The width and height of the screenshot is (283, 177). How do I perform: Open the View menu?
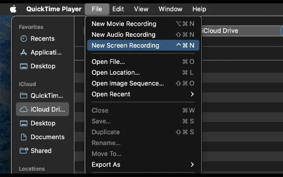(x=141, y=9)
